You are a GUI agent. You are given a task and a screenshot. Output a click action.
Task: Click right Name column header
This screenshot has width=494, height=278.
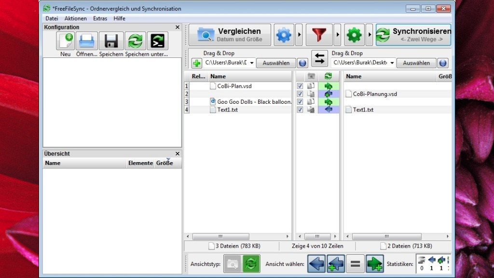(x=390, y=76)
